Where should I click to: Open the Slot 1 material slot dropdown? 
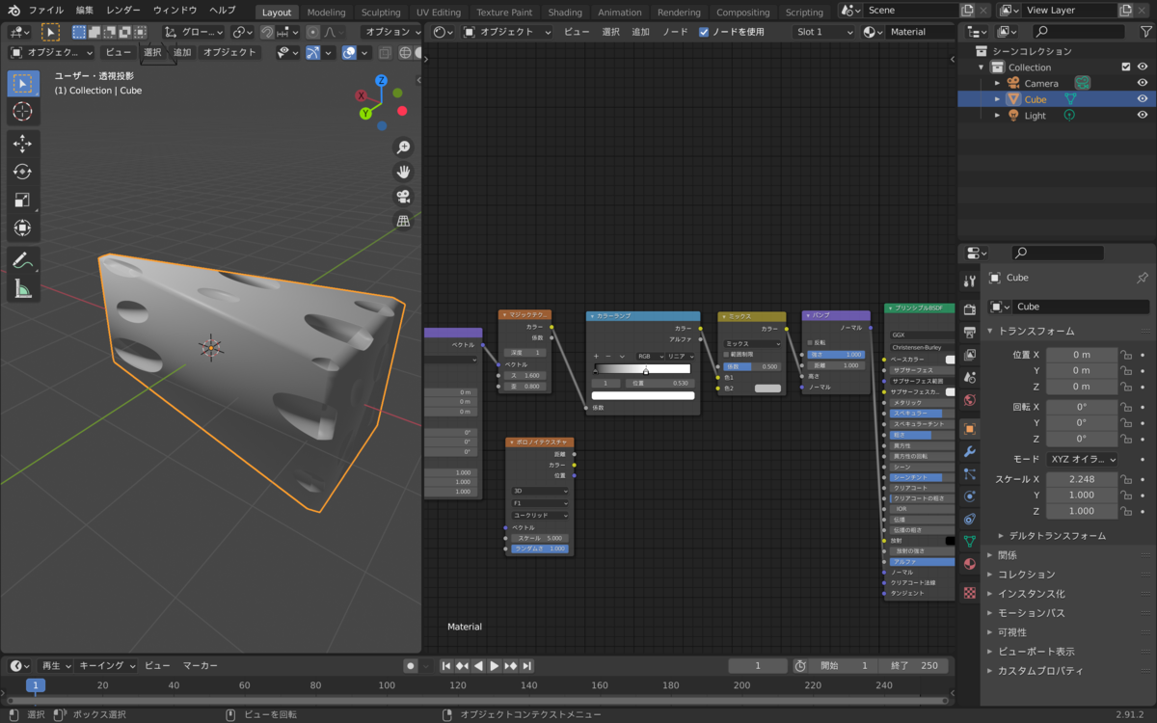click(824, 32)
